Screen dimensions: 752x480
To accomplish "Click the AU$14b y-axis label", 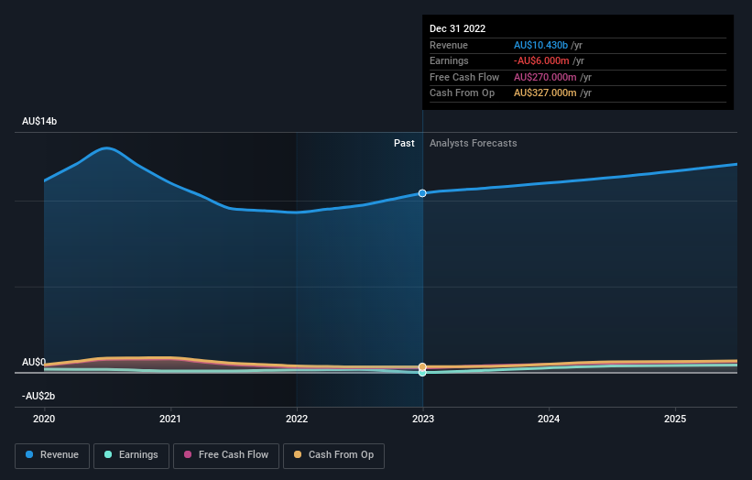I will click(39, 121).
